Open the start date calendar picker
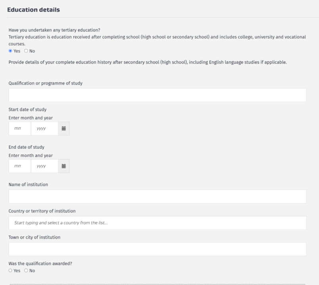This screenshot has height=285, width=319. 63,129
